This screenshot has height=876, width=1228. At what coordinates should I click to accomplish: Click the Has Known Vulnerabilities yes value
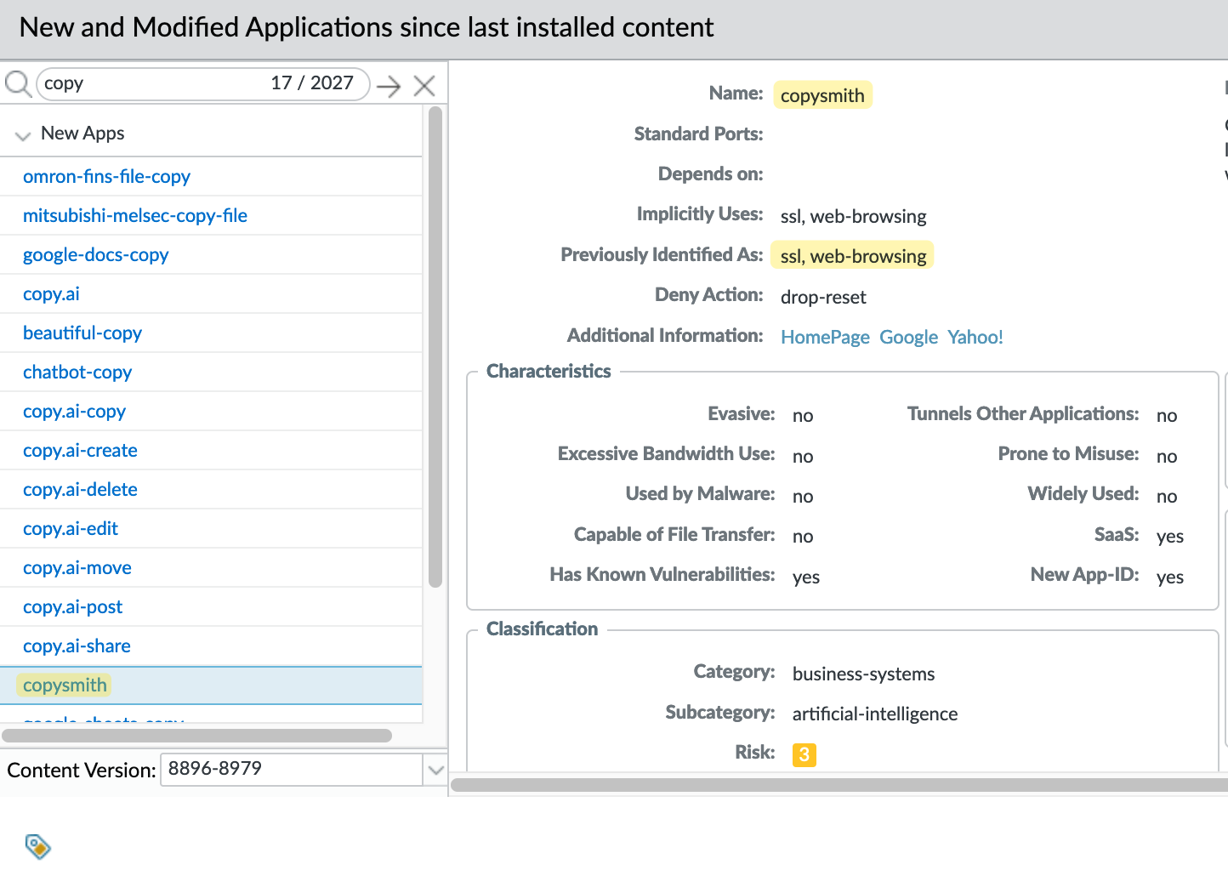click(x=806, y=577)
